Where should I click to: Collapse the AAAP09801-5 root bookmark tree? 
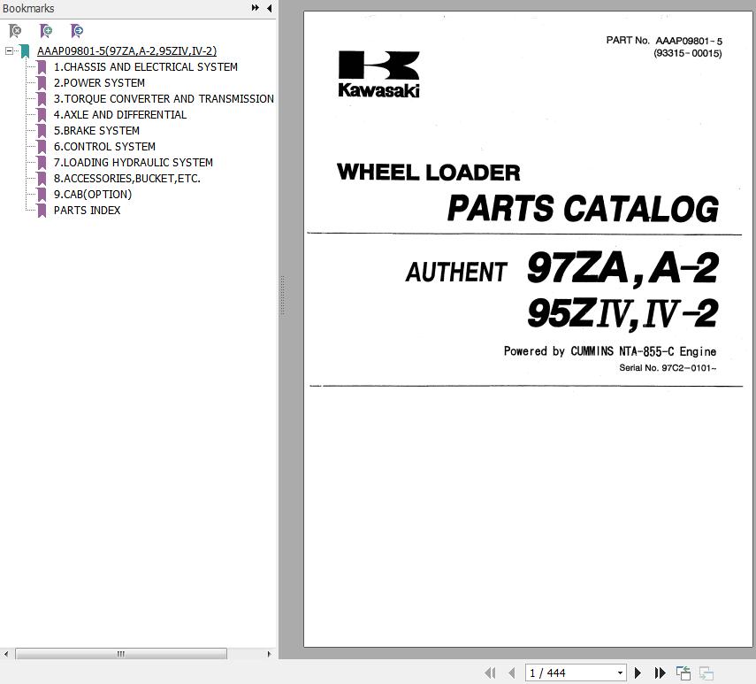[x=9, y=50]
